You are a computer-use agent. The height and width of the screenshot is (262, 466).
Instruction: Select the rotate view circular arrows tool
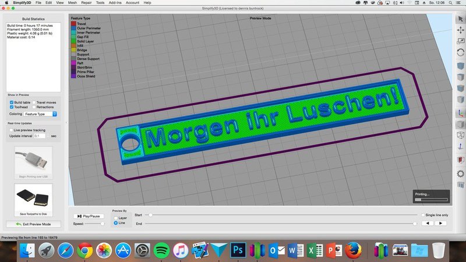click(460, 52)
